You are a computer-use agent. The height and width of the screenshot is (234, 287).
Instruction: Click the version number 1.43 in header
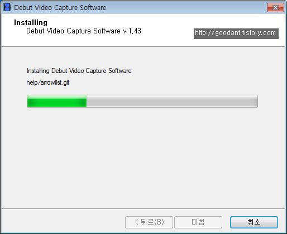135,31
